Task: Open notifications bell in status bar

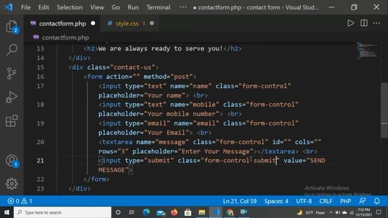Action: click(376, 201)
